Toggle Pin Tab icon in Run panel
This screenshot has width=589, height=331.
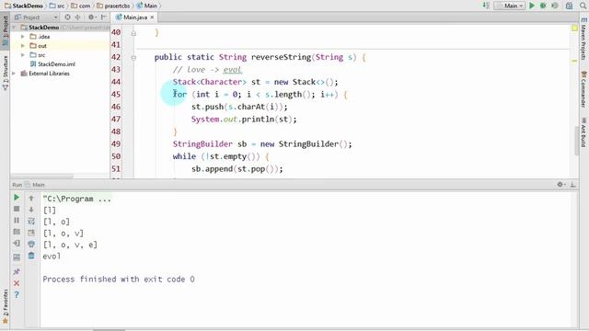pos(17,272)
